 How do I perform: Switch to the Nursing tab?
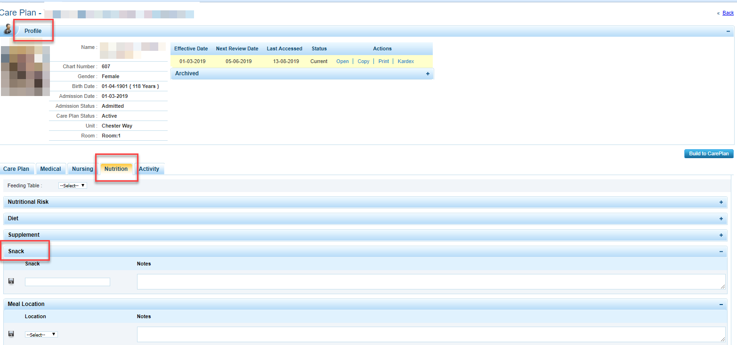pyautogui.click(x=82, y=169)
